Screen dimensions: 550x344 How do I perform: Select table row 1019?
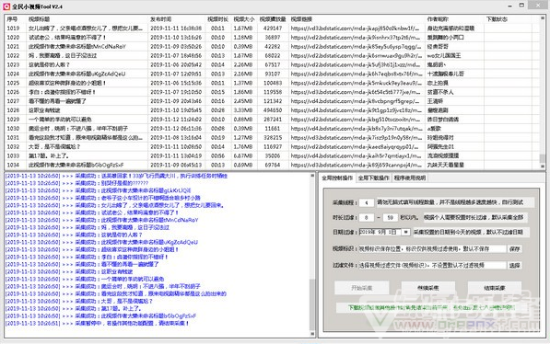272,28
